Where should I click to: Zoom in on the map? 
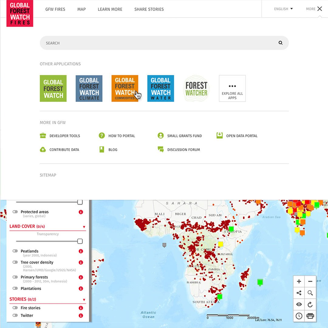click(299, 281)
